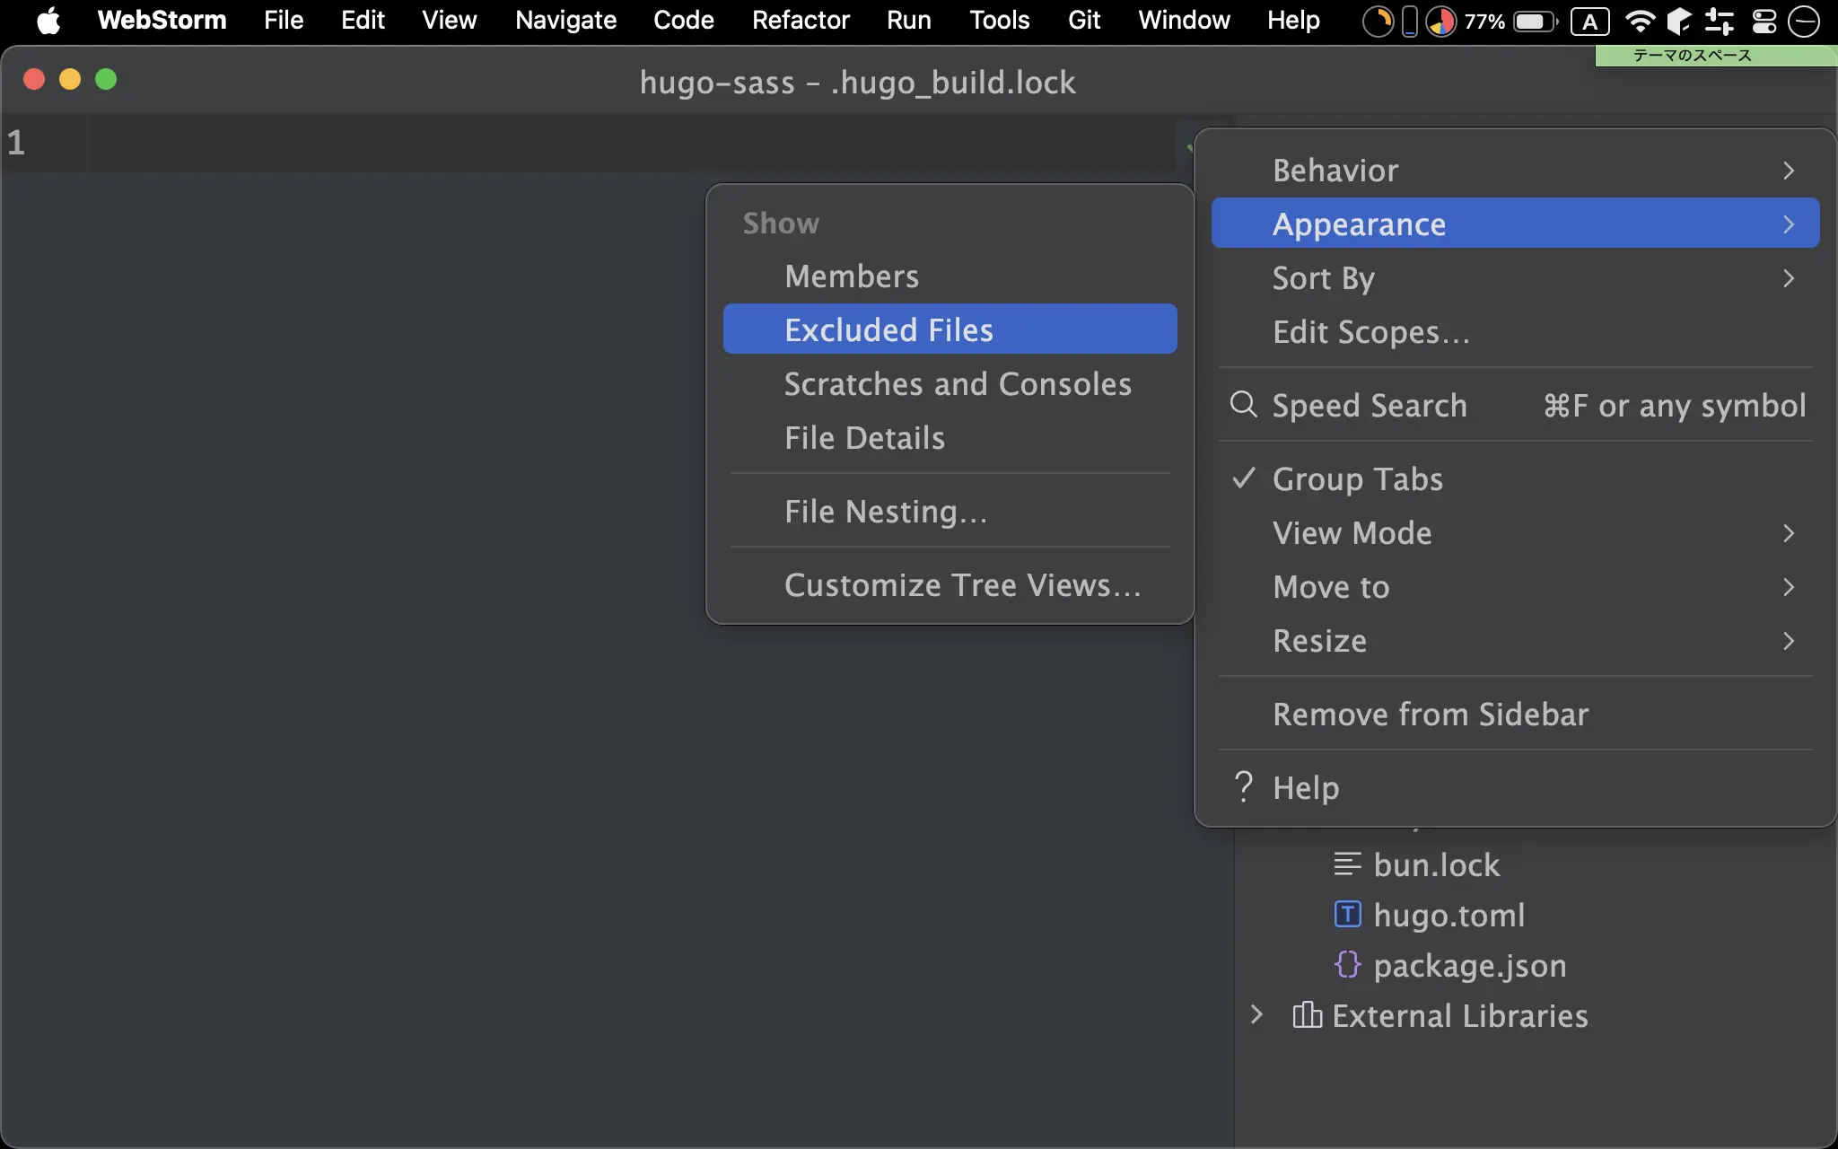This screenshot has height=1149, width=1838.
Task: Toggle showing Members in tree
Action: 851,276
